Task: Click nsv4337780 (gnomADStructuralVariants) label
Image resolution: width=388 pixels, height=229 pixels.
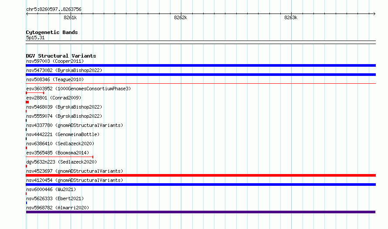Action: click(75, 125)
